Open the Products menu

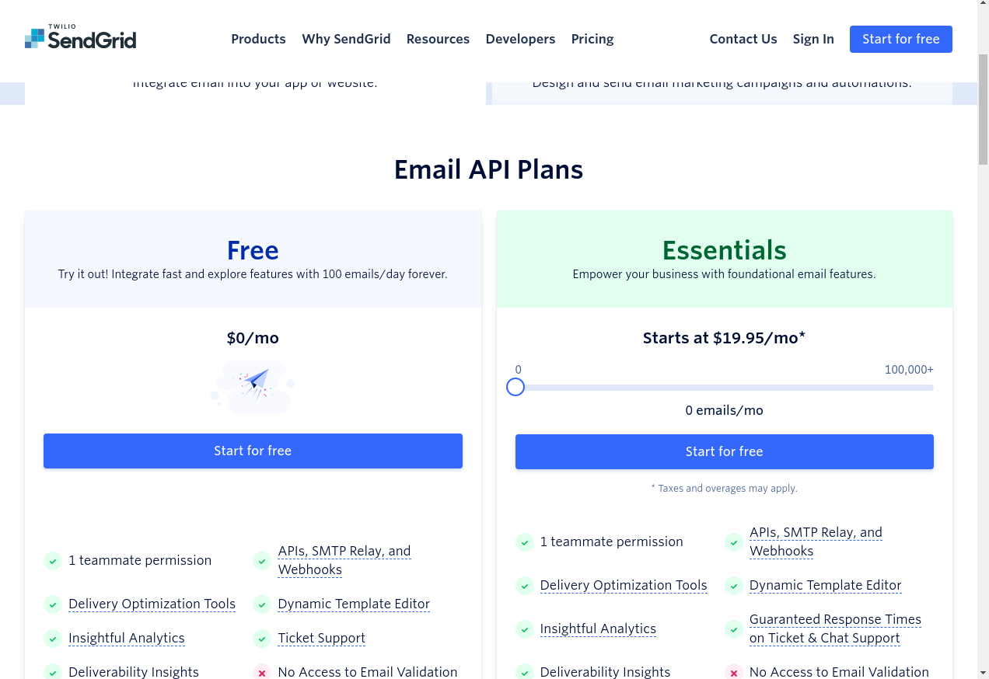click(258, 39)
